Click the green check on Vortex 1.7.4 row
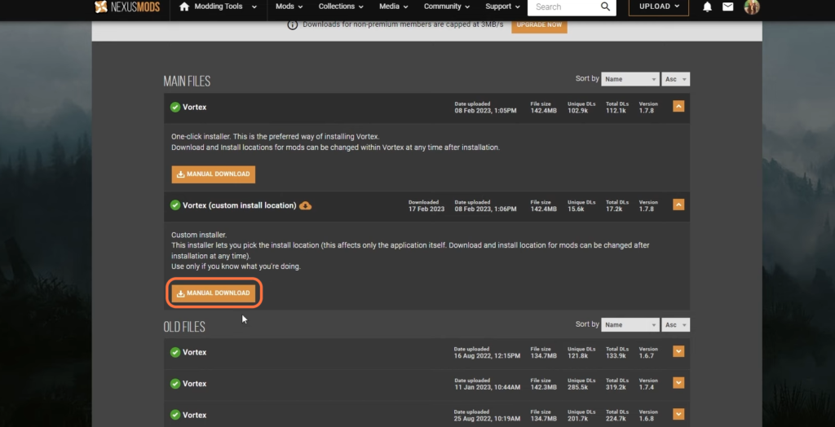 (175, 383)
